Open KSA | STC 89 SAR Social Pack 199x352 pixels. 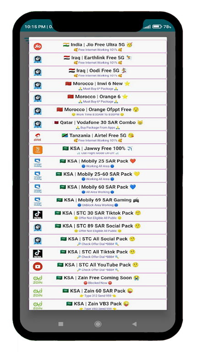(x=98, y=228)
